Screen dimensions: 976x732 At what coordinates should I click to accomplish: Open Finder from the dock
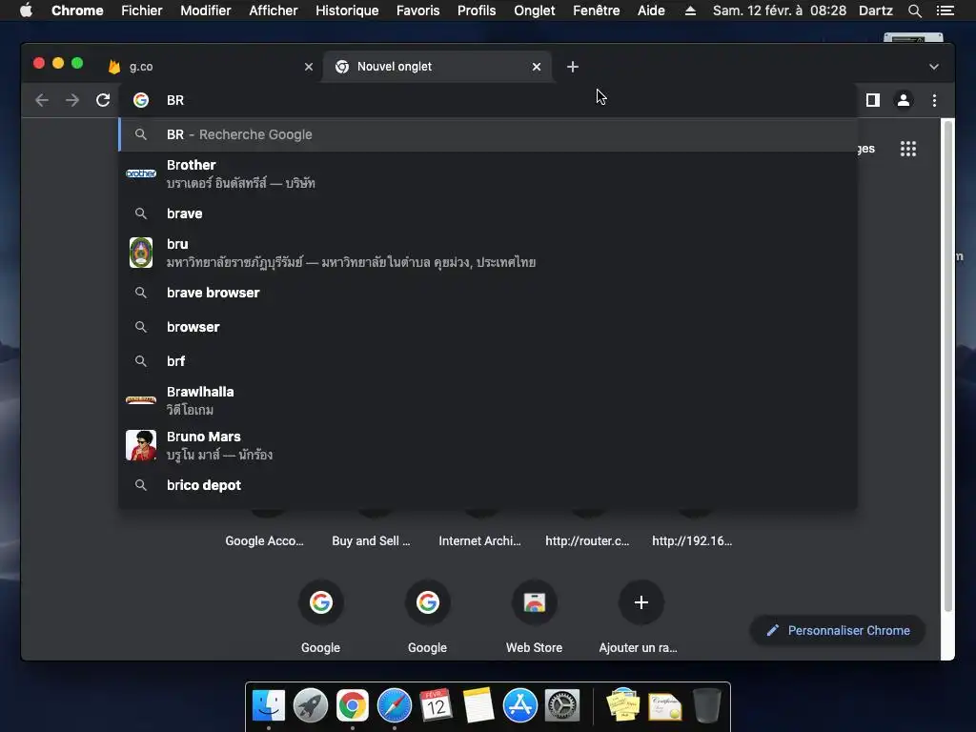(269, 706)
